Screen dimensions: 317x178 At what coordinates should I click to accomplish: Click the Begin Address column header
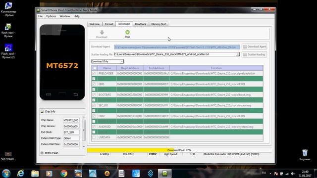point(130,68)
